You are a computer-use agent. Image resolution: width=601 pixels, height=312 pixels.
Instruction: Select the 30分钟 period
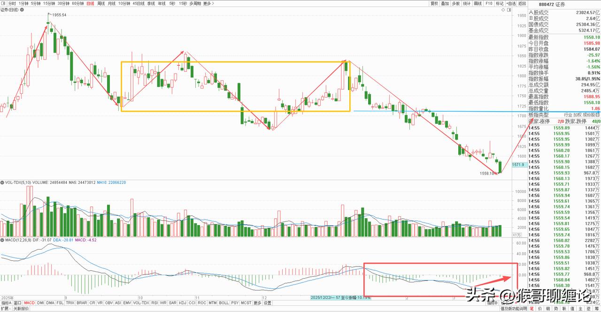pos(63,3)
